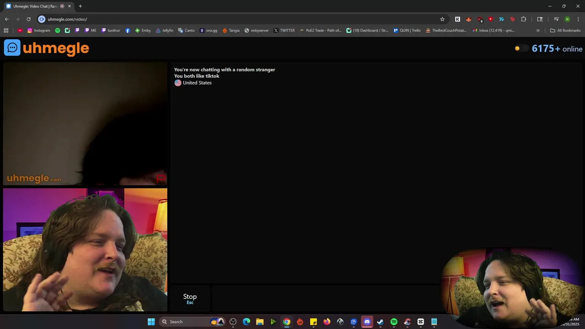Toggle the dark mode switch near online count
The image size is (585, 329).
521,48
